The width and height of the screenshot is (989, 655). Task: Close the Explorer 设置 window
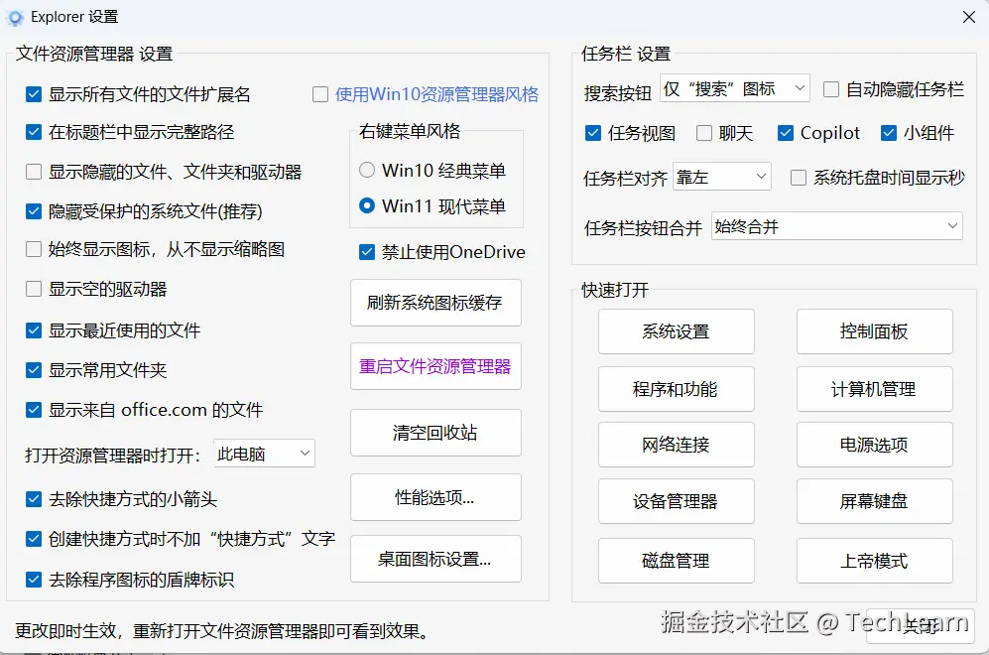pos(969,17)
